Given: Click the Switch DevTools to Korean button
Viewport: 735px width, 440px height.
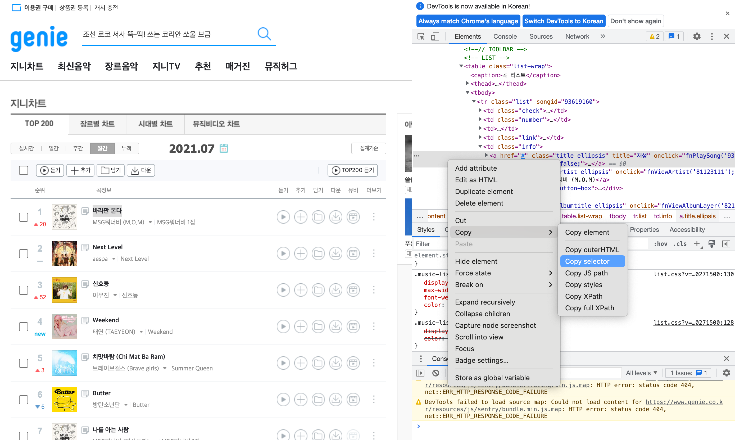Looking at the screenshot, I should coord(563,21).
